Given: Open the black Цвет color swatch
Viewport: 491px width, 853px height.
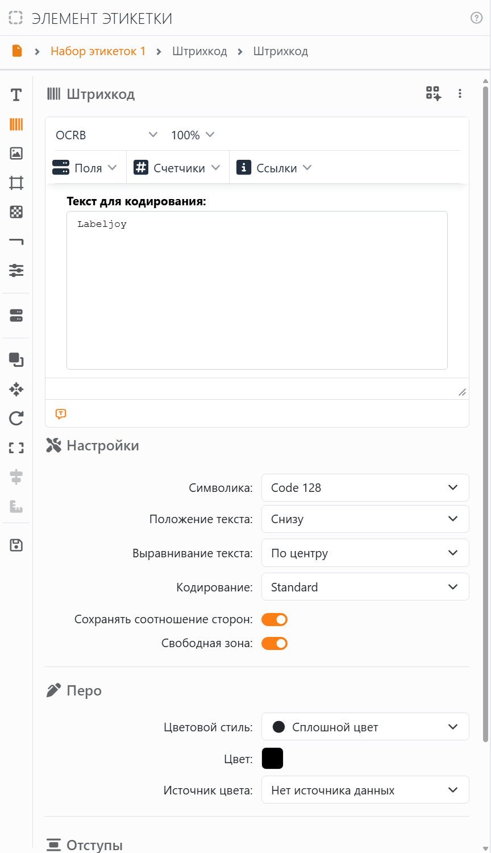Looking at the screenshot, I should point(272,758).
